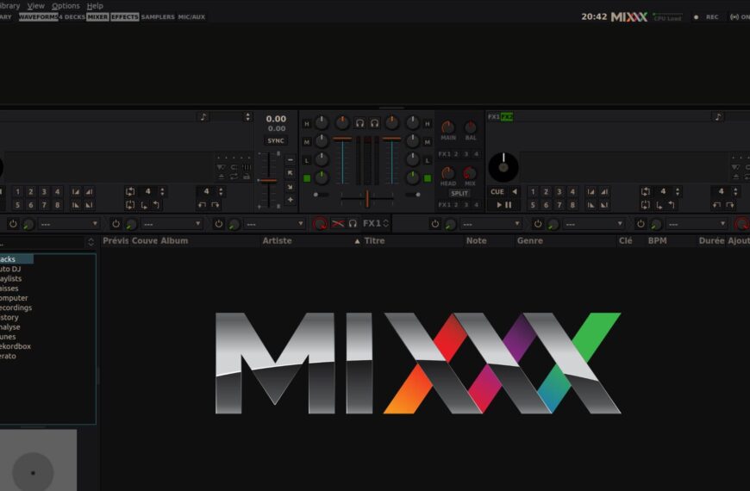Click FX1 crossed-out red mix mode icon
Viewport: 750px width, 491px height.
(x=338, y=224)
